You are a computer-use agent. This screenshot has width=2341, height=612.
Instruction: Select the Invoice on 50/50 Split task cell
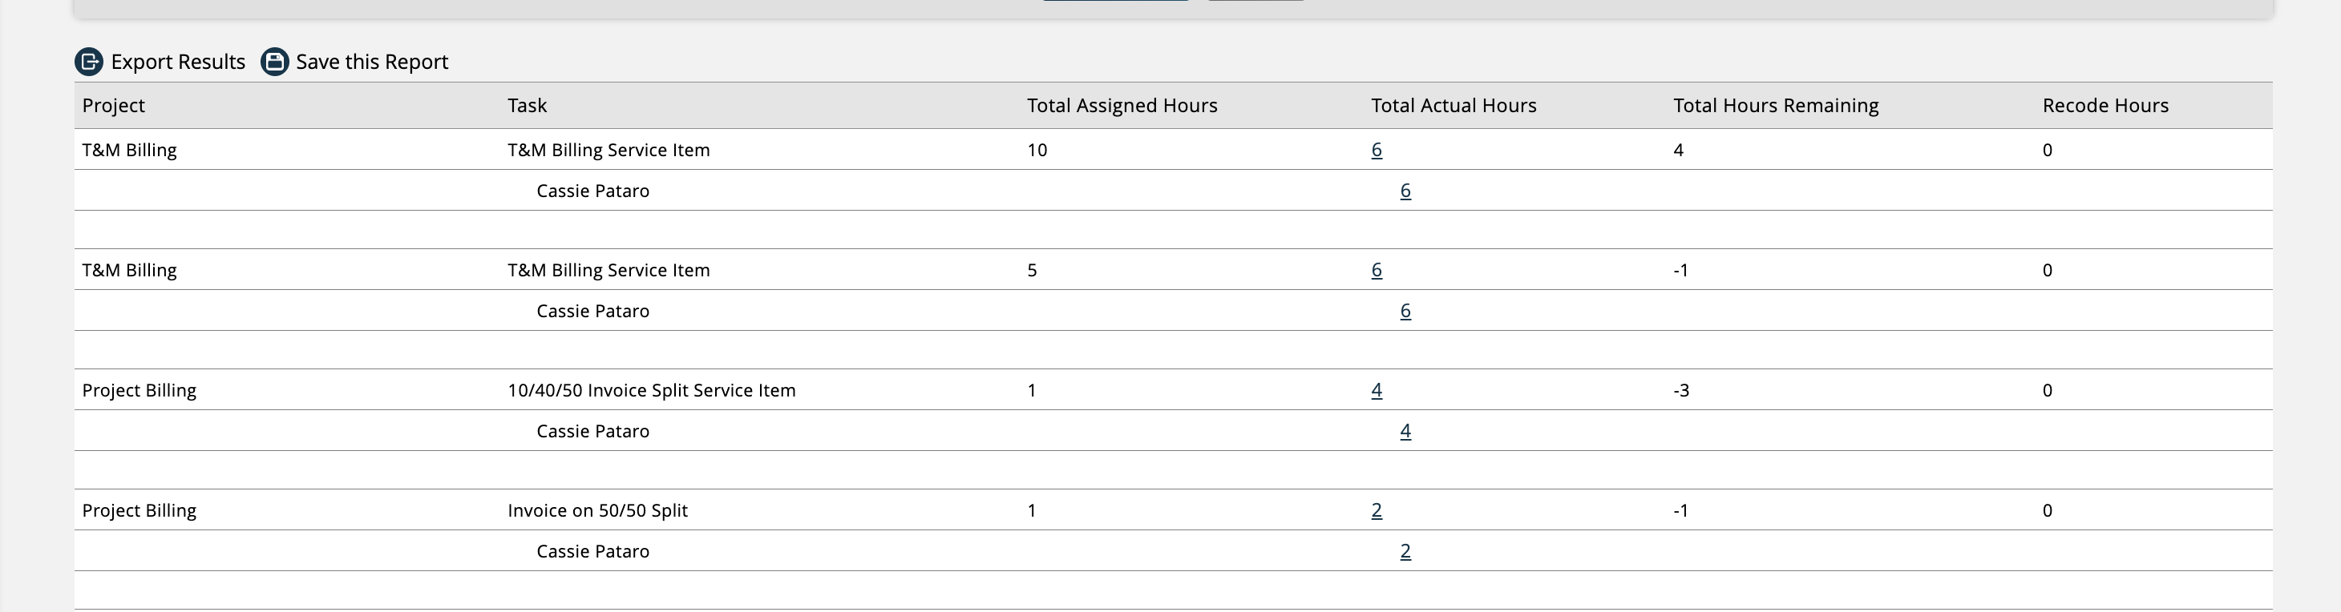tap(597, 510)
